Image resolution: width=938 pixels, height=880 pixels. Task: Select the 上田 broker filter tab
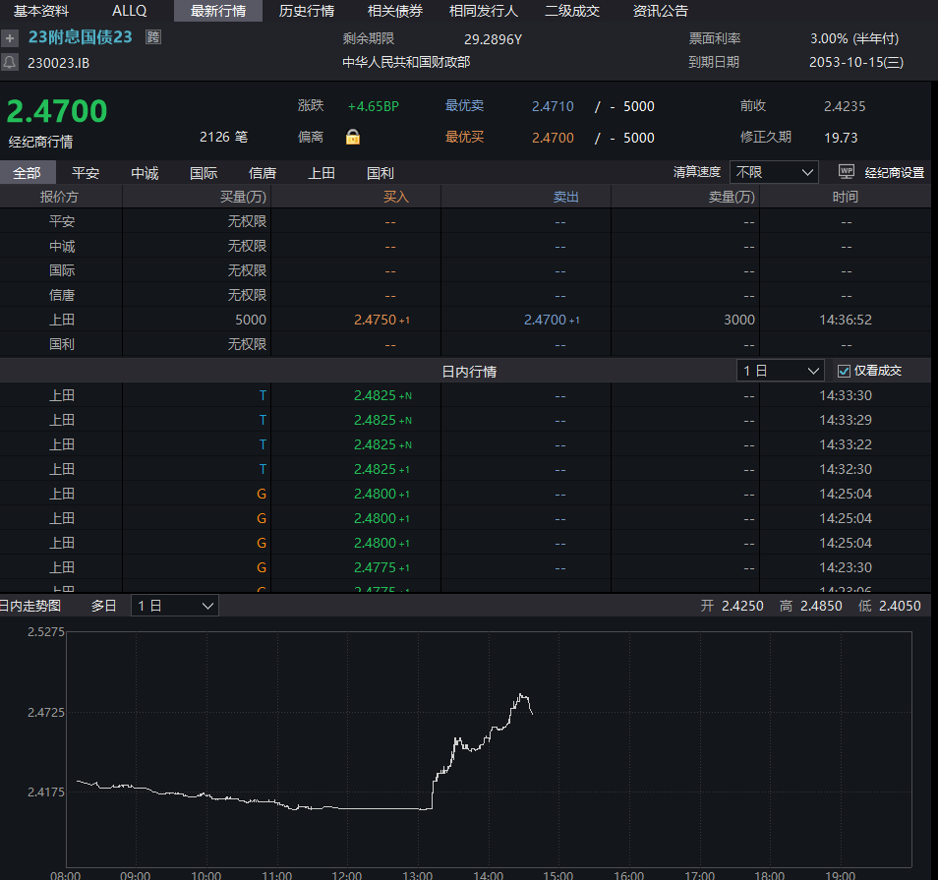point(322,173)
